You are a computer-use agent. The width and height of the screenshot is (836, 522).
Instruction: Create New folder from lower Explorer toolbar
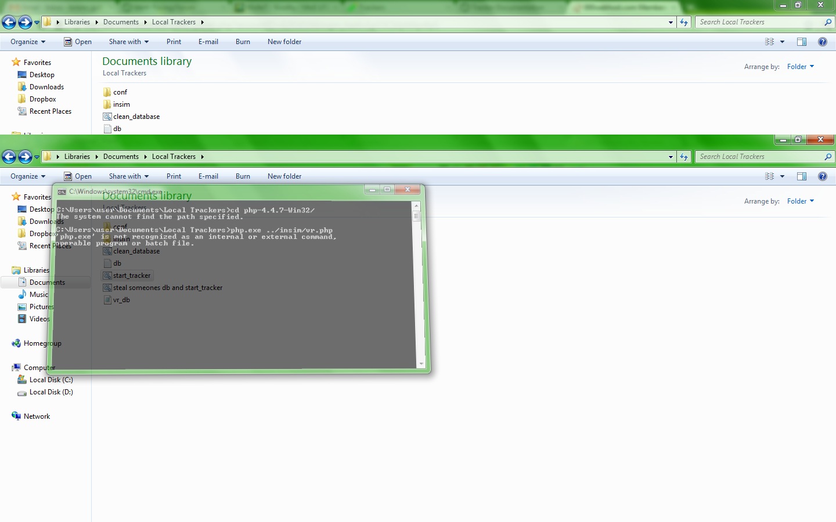pyautogui.click(x=284, y=176)
